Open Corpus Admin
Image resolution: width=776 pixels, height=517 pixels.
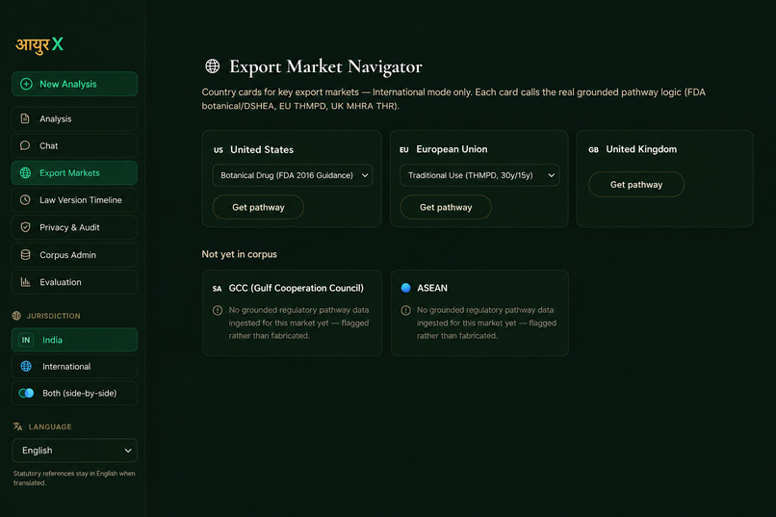[74, 255]
